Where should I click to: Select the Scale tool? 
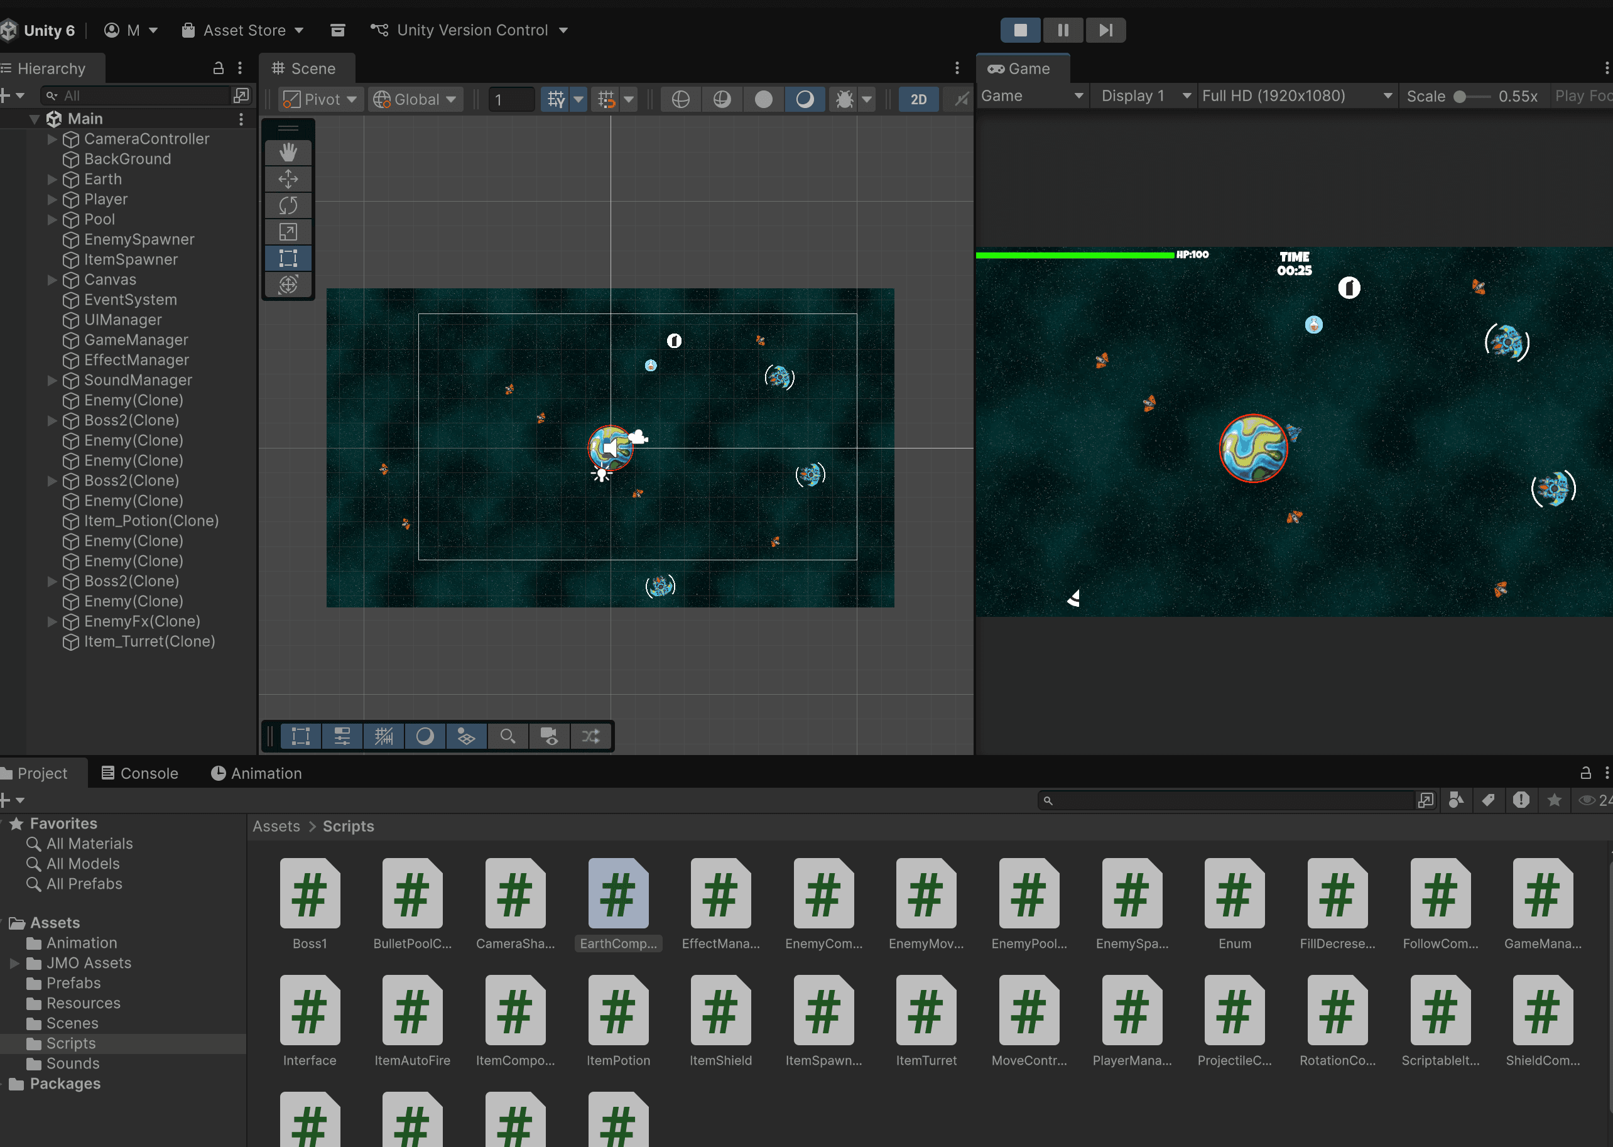click(x=288, y=232)
